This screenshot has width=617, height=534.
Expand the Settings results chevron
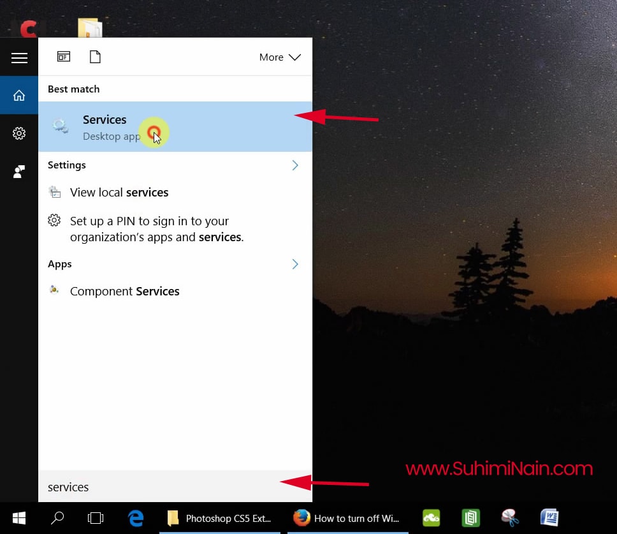[x=294, y=165]
